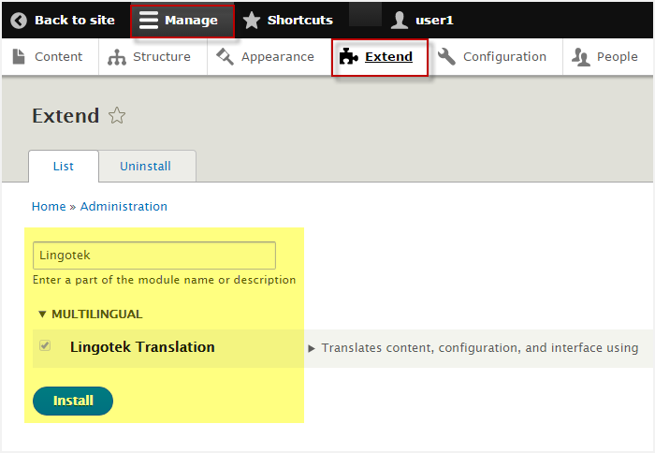Click the Structure hierarchy icon
Viewport: 655px width, 453px height.
tap(117, 57)
